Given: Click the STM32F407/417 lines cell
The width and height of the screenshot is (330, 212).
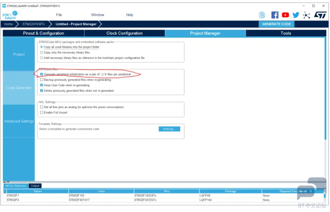Looking at the screenshot, I should (79, 200).
